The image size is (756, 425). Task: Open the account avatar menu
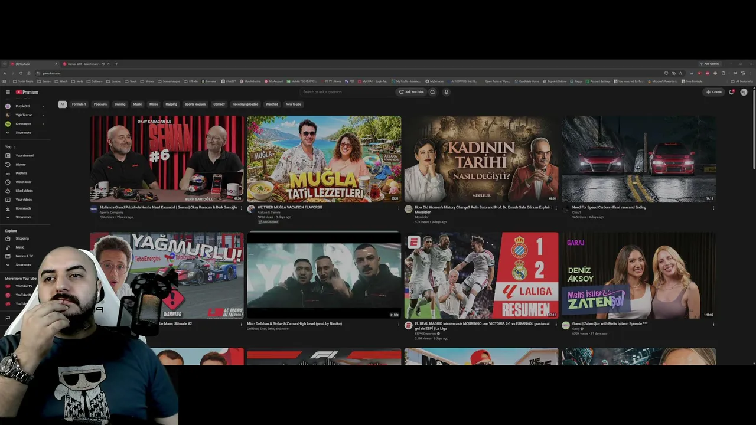[x=744, y=92]
